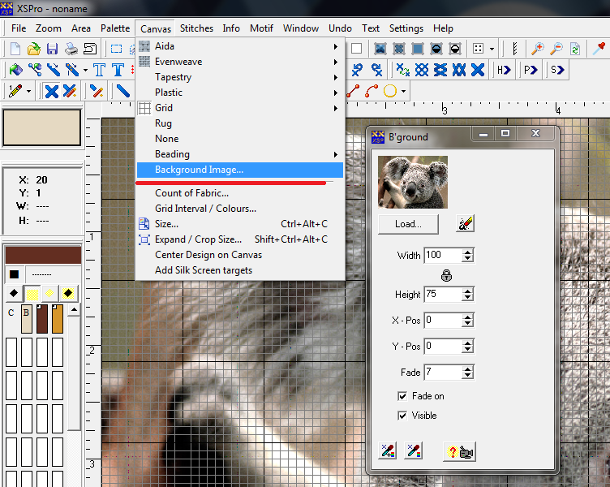Open the yellow circle shape dropdown arrow

pyautogui.click(x=403, y=91)
